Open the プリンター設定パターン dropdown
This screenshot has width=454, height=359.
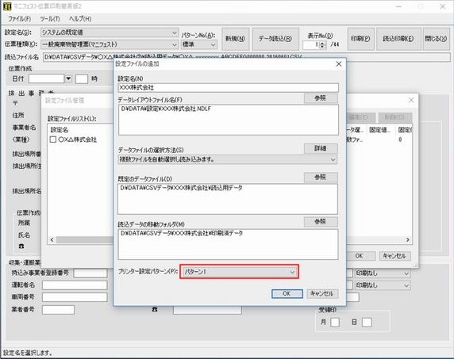(239, 272)
